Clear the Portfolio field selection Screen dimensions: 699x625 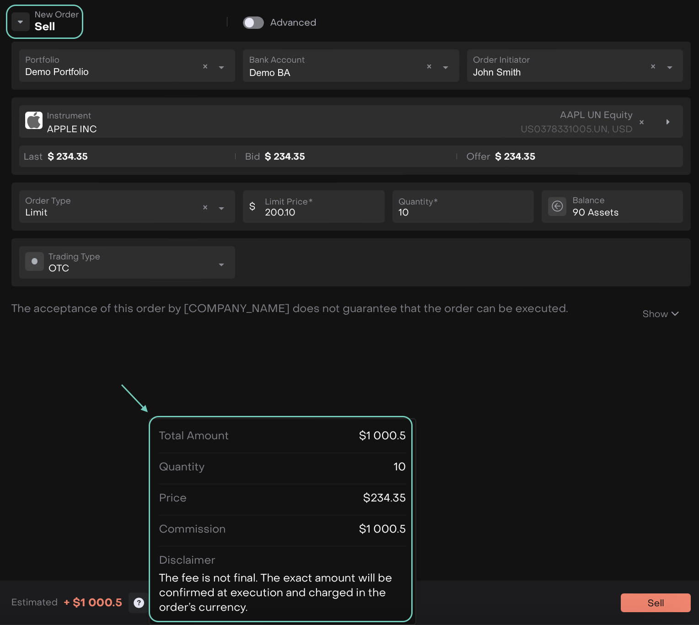(x=205, y=67)
